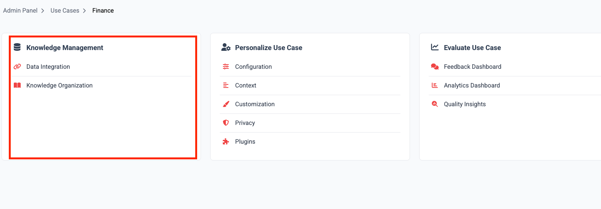Image resolution: width=601 pixels, height=209 pixels.
Task: Click the text-lines icon beside Context
Action: click(x=226, y=85)
